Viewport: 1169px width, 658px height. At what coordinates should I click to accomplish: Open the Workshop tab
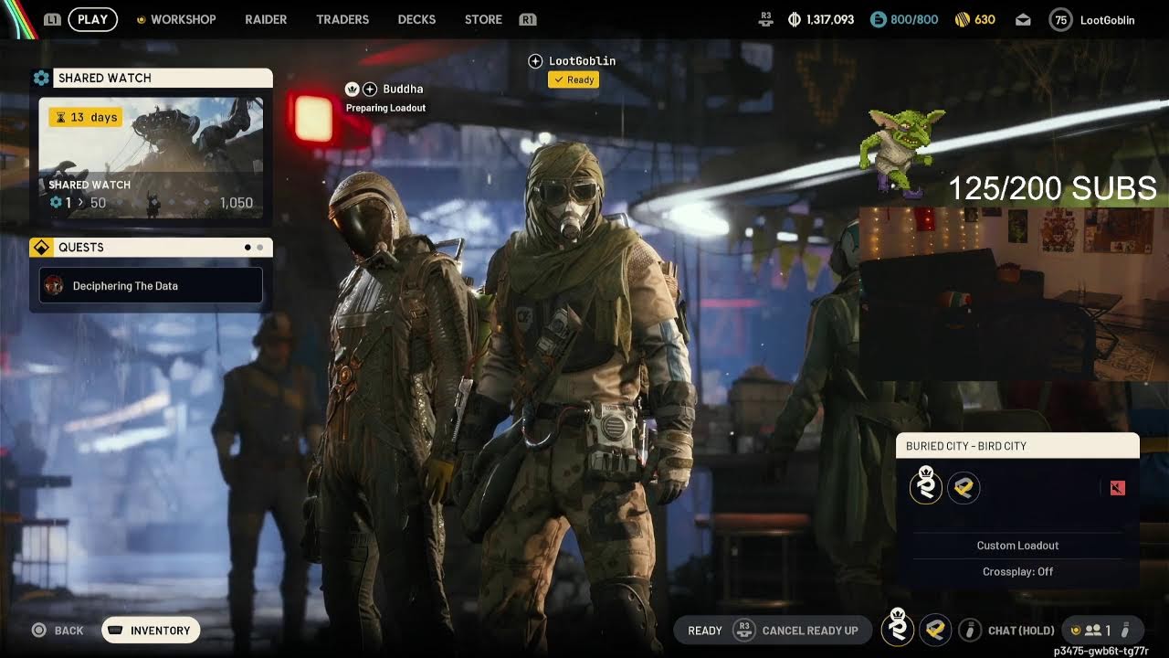pyautogui.click(x=183, y=19)
